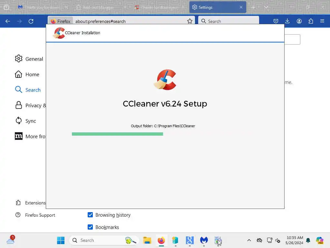Open More from Mozilla category
Screen dimensions: 330x248
[x=30, y=137]
